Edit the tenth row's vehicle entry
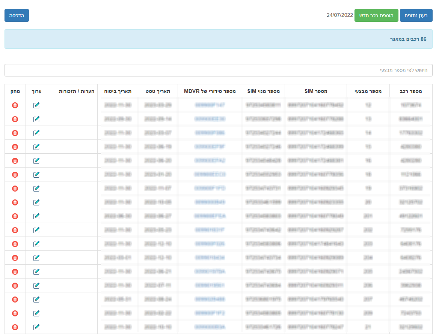Viewport: 439px width, 334px height. click(36, 230)
